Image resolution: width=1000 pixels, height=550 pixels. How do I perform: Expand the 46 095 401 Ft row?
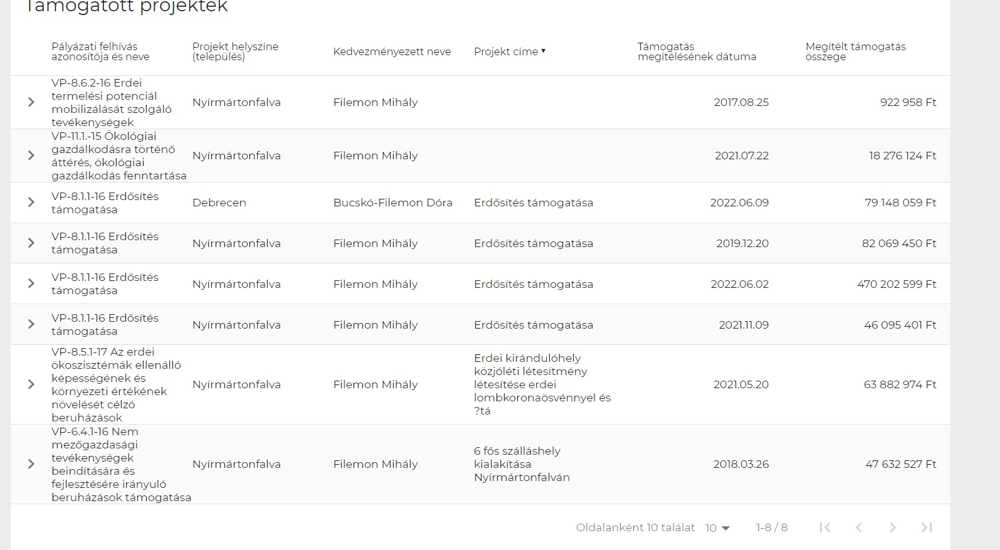tap(31, 325)
